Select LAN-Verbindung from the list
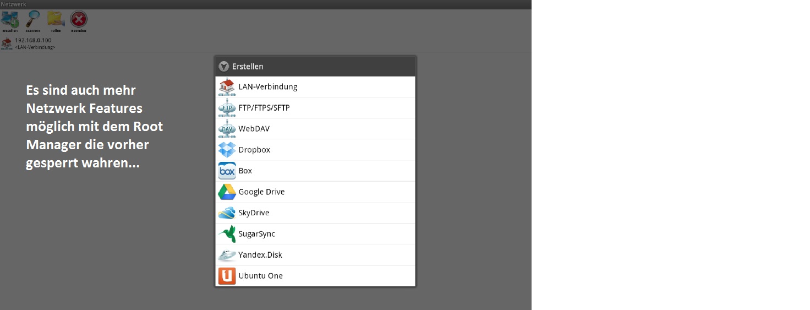Screen dimensions: 810x310 pos(315,87)
